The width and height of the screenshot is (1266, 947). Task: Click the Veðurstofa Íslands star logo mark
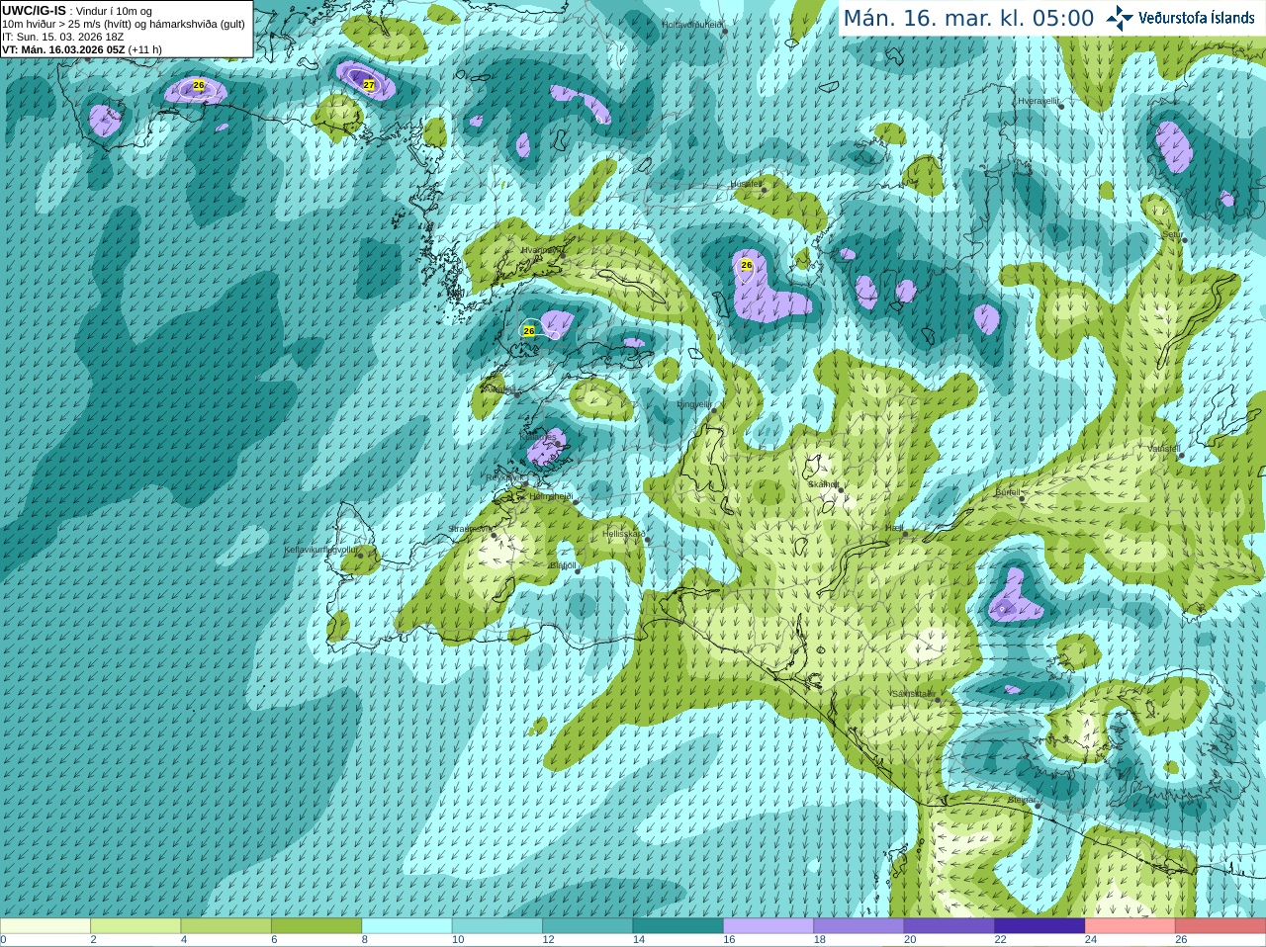pyautogui.click(x=1120, y=18)
